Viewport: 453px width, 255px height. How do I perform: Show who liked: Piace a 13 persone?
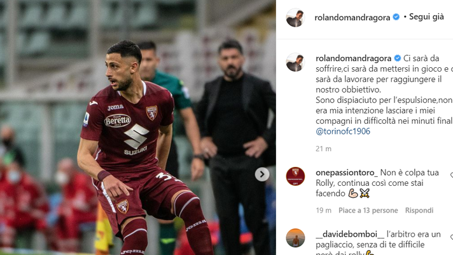(x=368, y=211)
